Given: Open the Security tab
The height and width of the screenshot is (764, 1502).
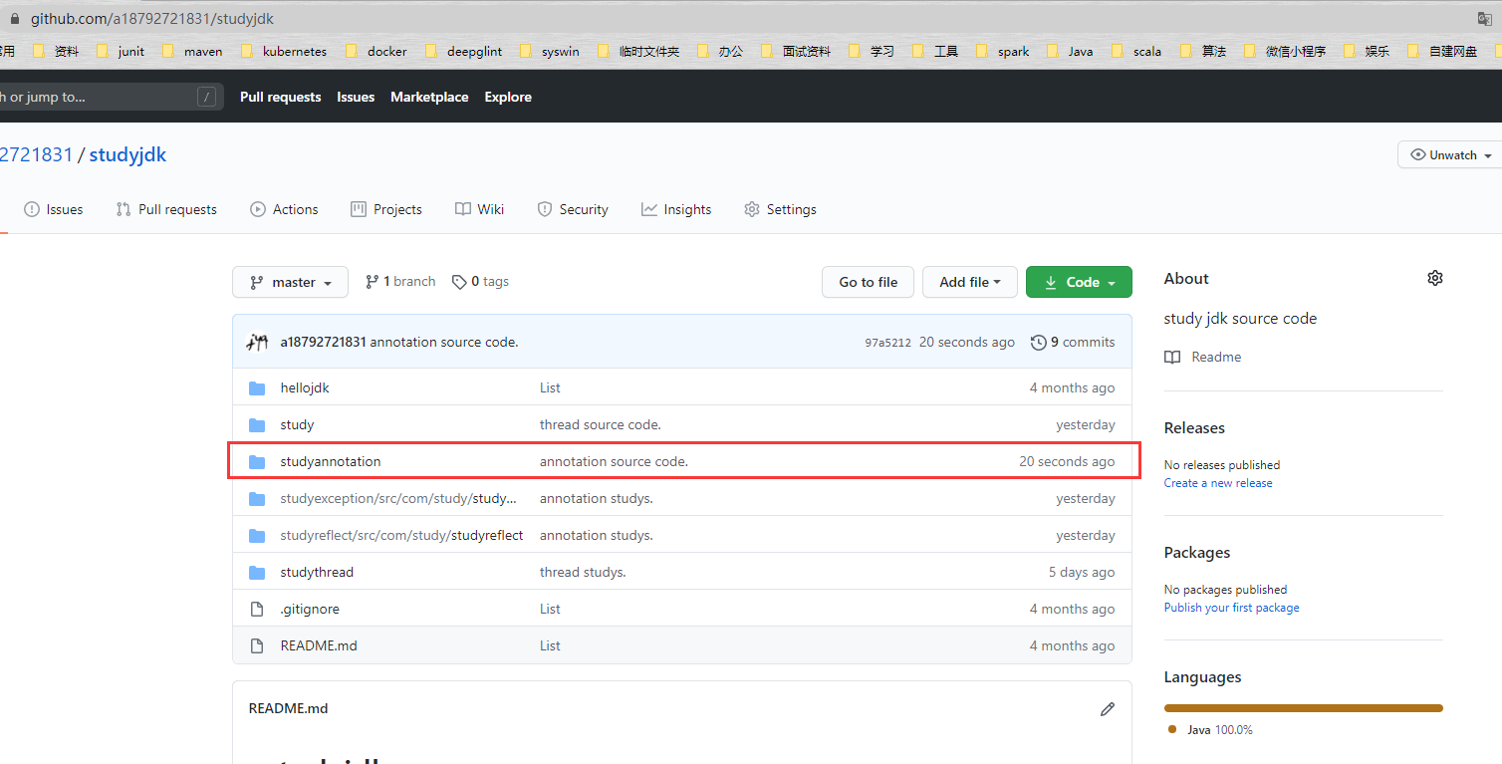Looking at the screenshot, I should (x=573, y=210).
